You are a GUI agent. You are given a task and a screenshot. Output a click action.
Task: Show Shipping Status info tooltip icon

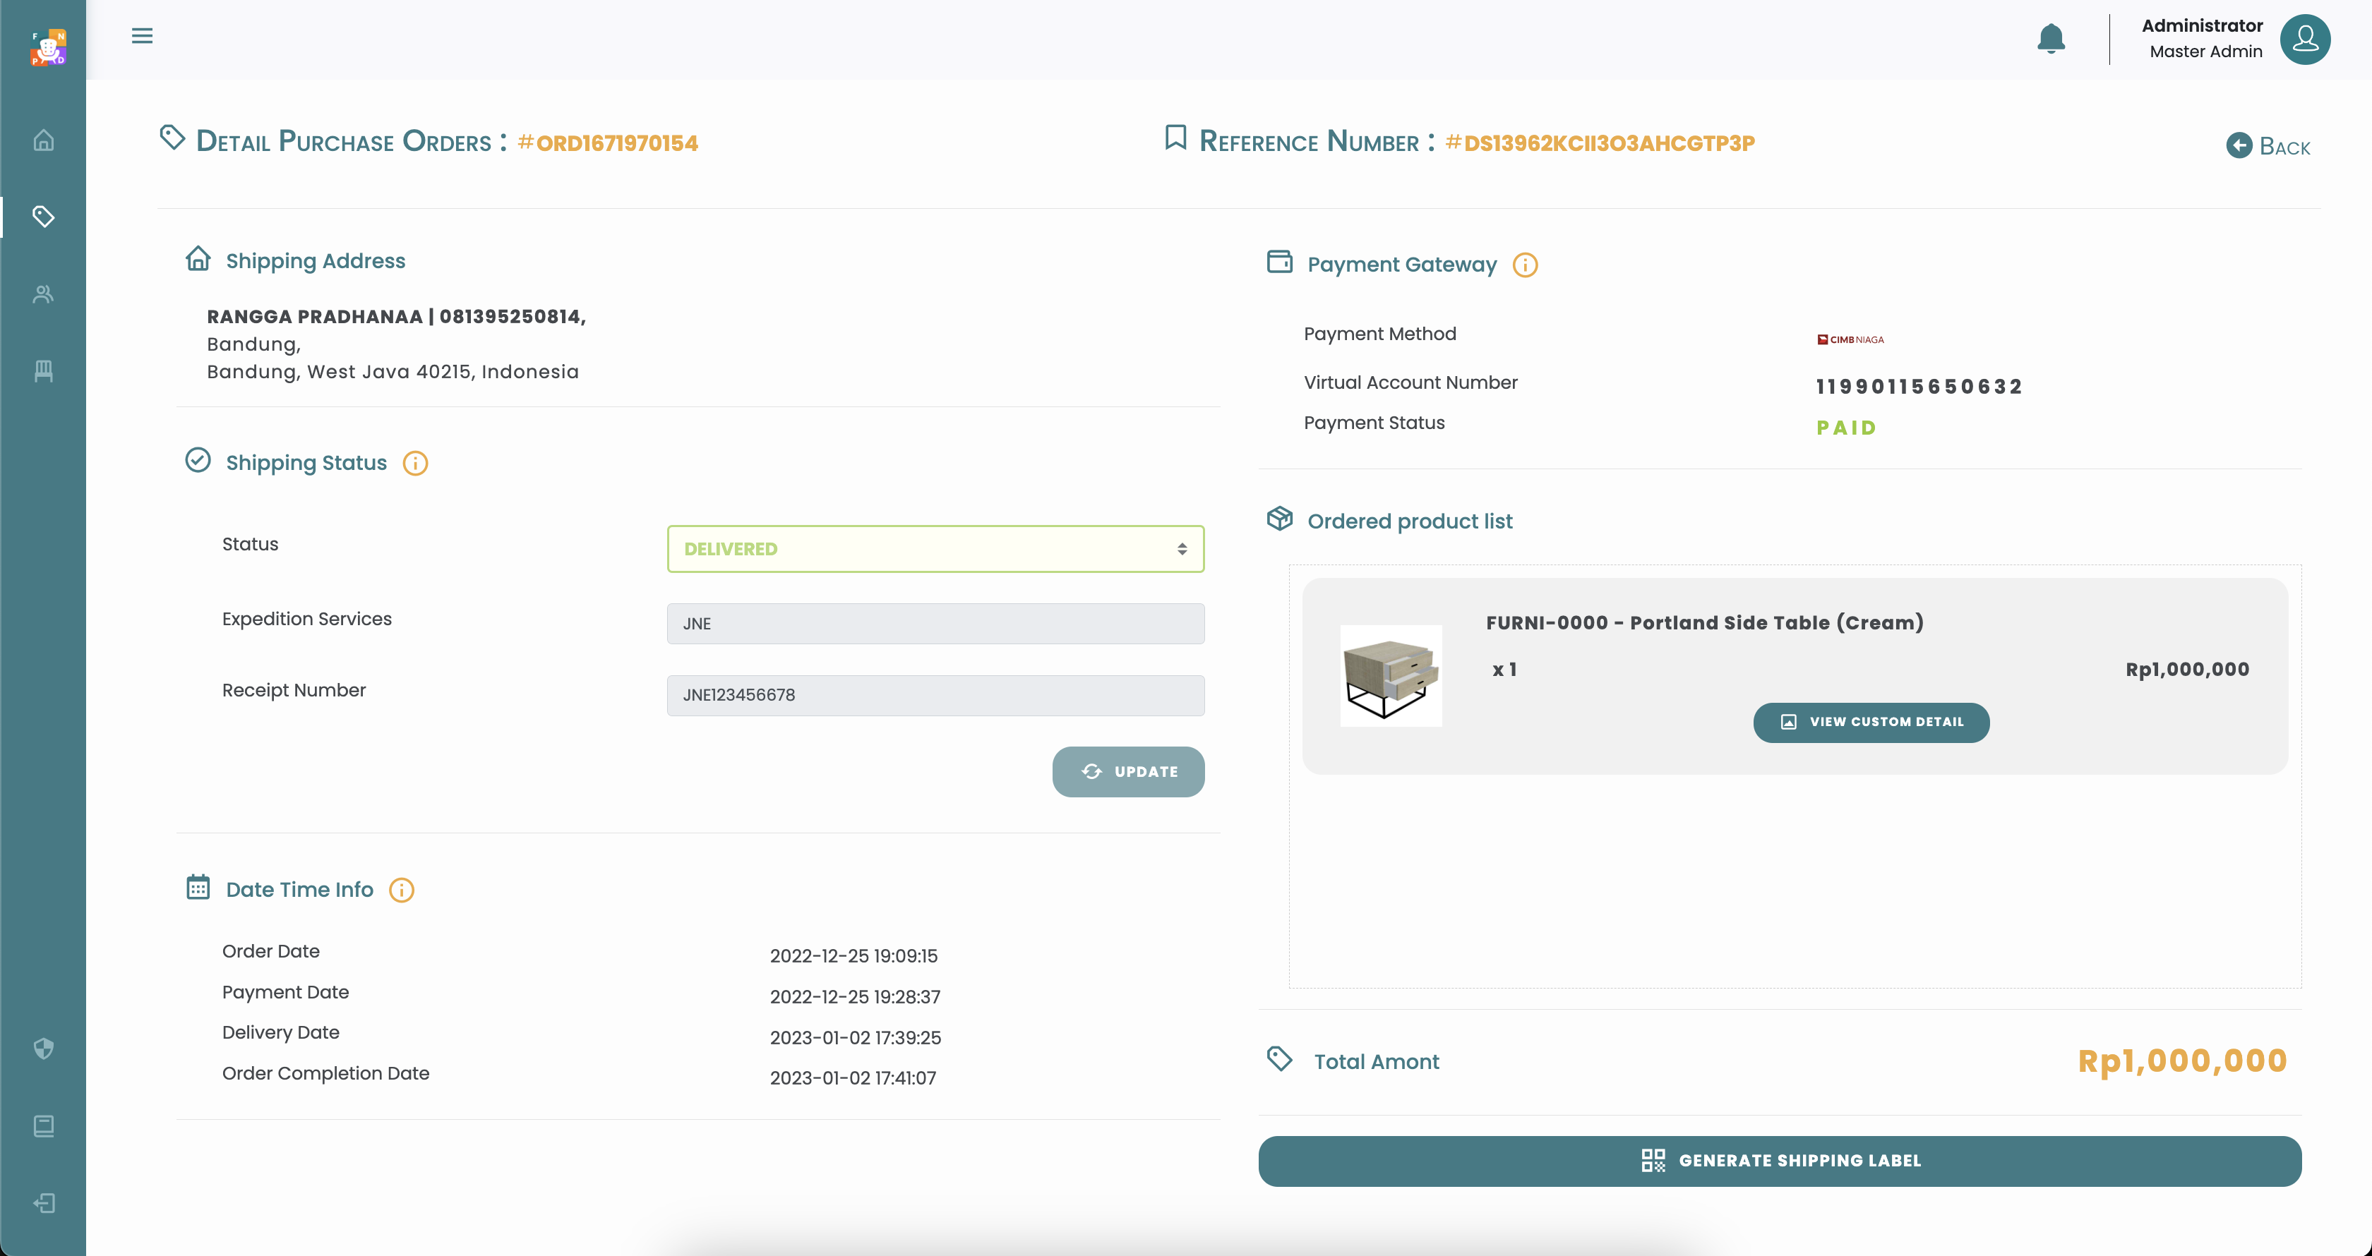click(x=415, y=463)
